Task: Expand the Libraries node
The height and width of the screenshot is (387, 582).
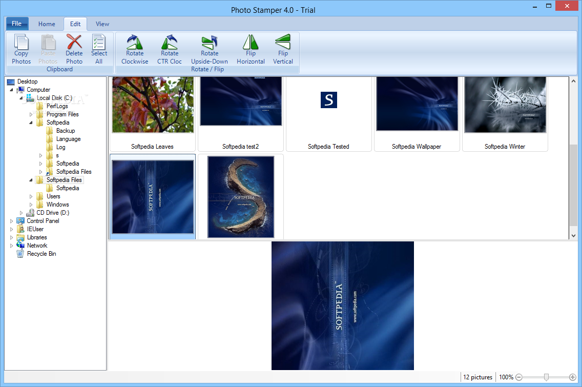Action: click(11, 237)
